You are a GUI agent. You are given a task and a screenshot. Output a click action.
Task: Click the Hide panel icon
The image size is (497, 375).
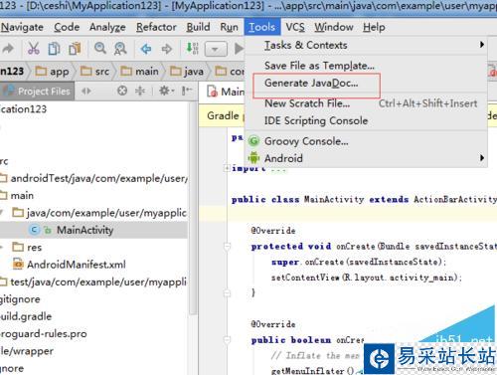(187, 91)
